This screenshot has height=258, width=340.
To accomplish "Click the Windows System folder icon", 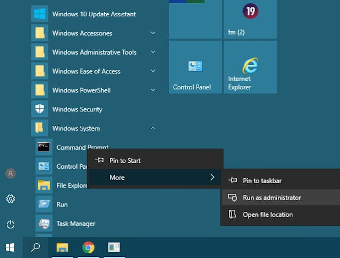I will [40, 128].
